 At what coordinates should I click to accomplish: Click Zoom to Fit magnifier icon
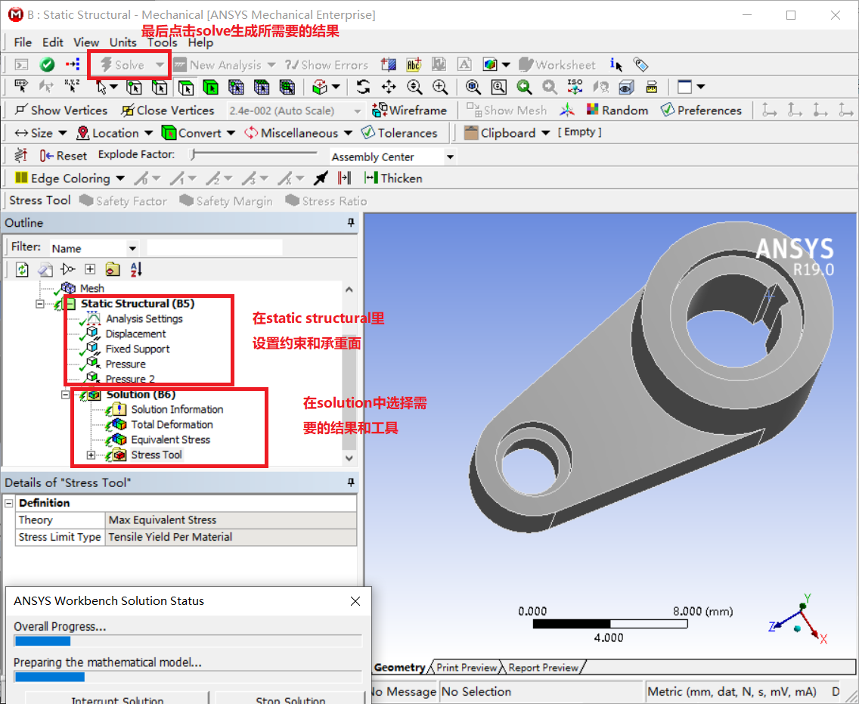click(473, 86)
